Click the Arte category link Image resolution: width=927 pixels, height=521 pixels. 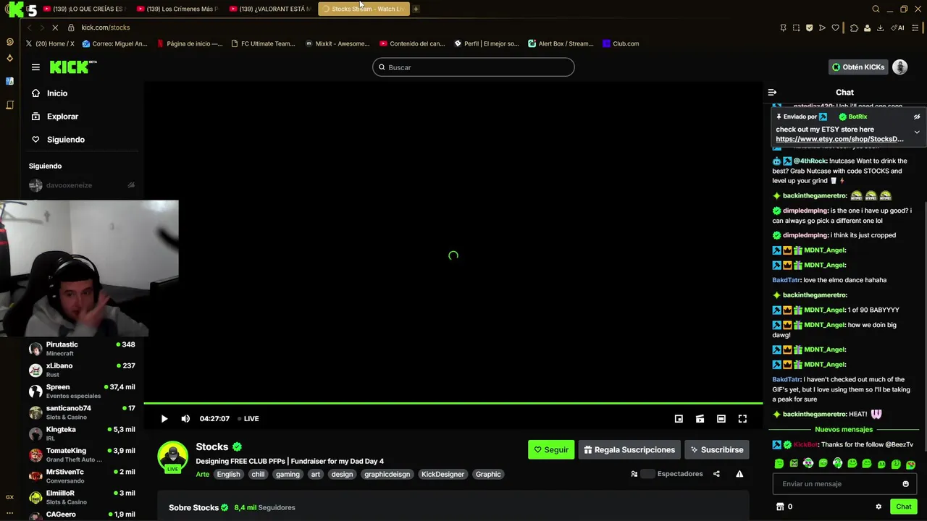pos(202,475)
